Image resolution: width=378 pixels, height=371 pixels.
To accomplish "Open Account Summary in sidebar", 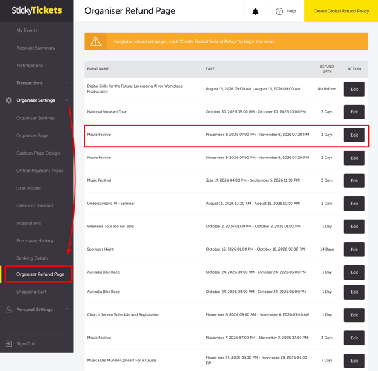I will point(36,48).
